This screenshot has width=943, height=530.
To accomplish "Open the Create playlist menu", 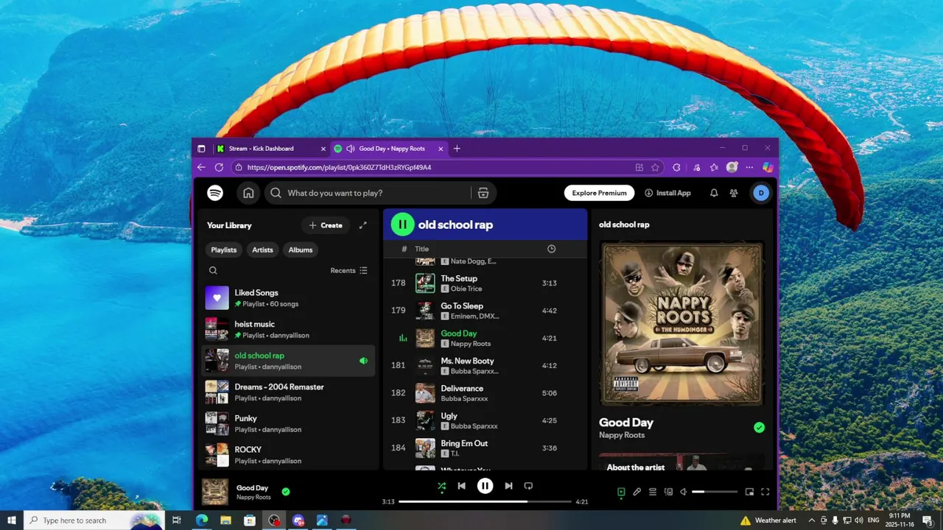I will tap(326, 225).
